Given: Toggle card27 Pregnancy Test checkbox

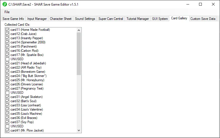Looking at the screenshot, I should (8, 88).
